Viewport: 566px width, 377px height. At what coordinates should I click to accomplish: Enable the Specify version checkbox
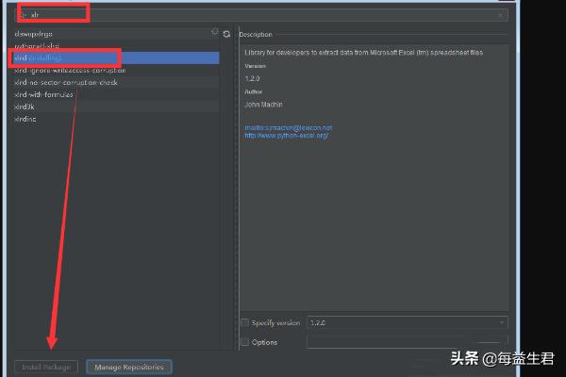(x=245, y=323)
